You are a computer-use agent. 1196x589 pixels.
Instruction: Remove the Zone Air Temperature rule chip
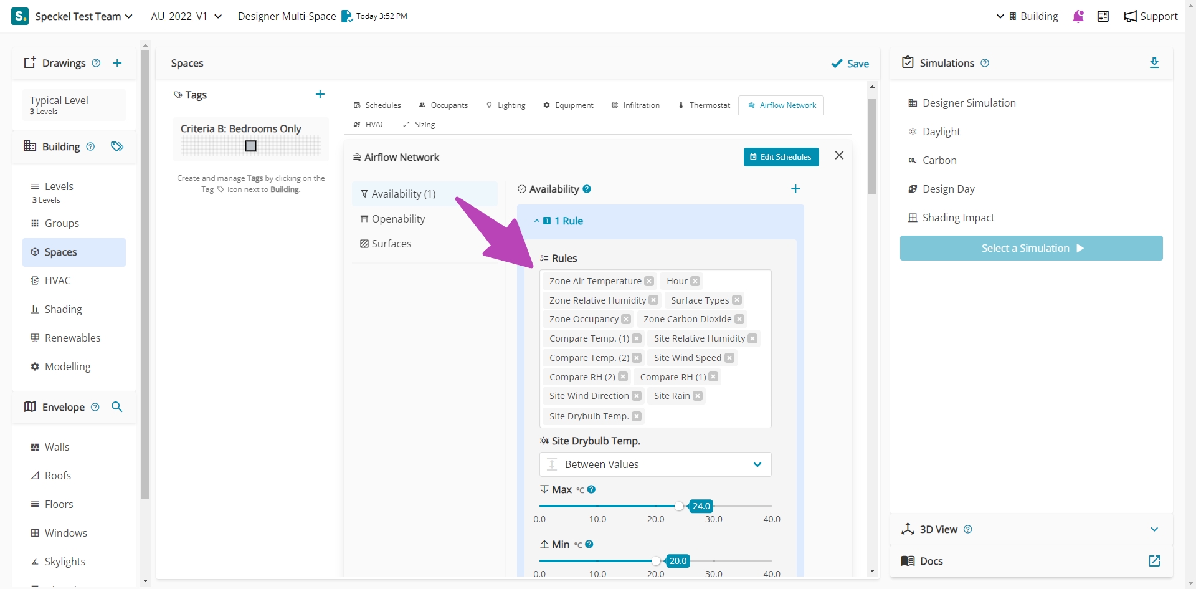(x=649, y=281)
